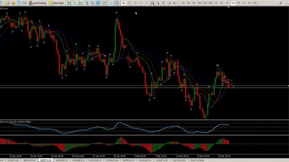The width and height of the screenshot is (289, 162).
Task: Click the MACD indicator label text
Action: click(15, 122)
